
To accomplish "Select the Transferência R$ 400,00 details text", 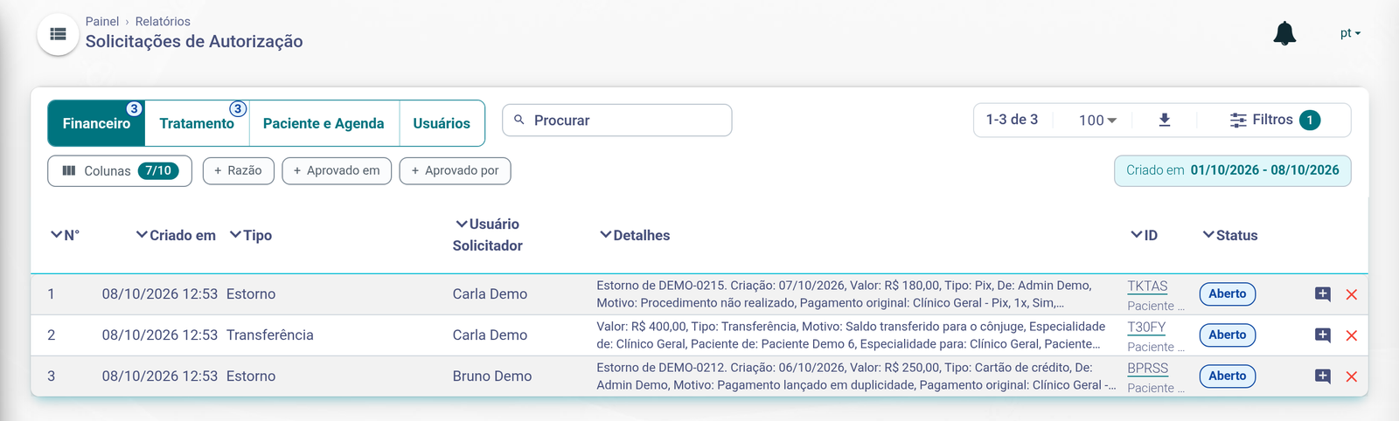I will click(851, 335).
